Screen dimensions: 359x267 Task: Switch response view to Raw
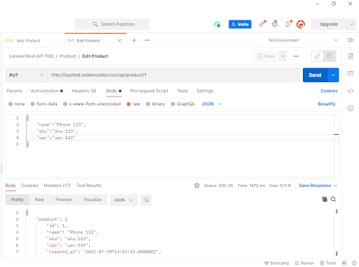pos(39,200)
